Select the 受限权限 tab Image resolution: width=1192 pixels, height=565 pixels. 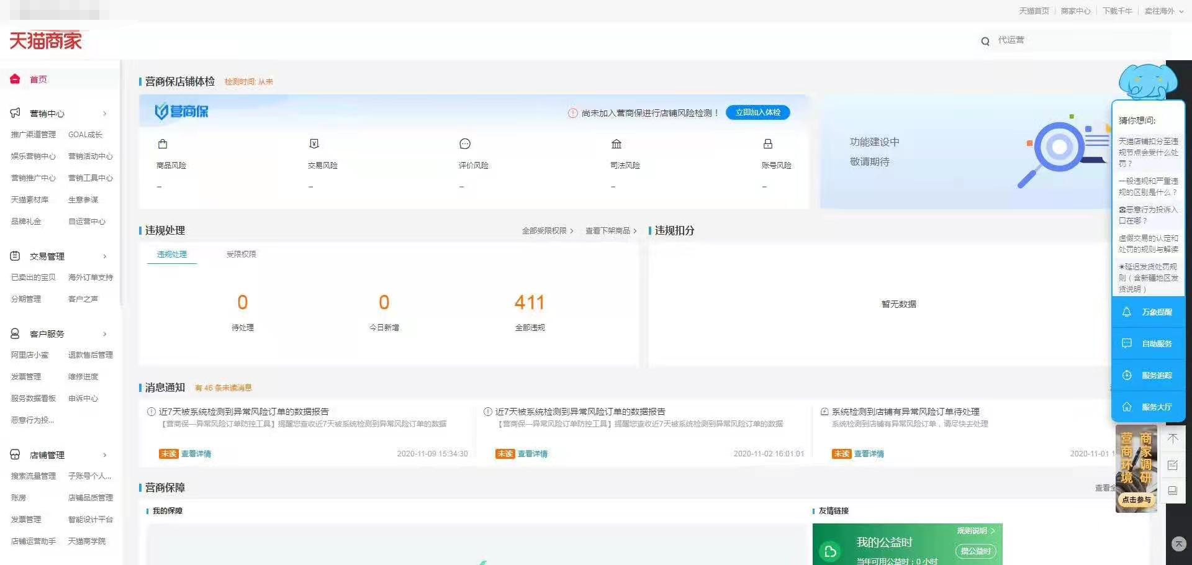pos(242,255)
